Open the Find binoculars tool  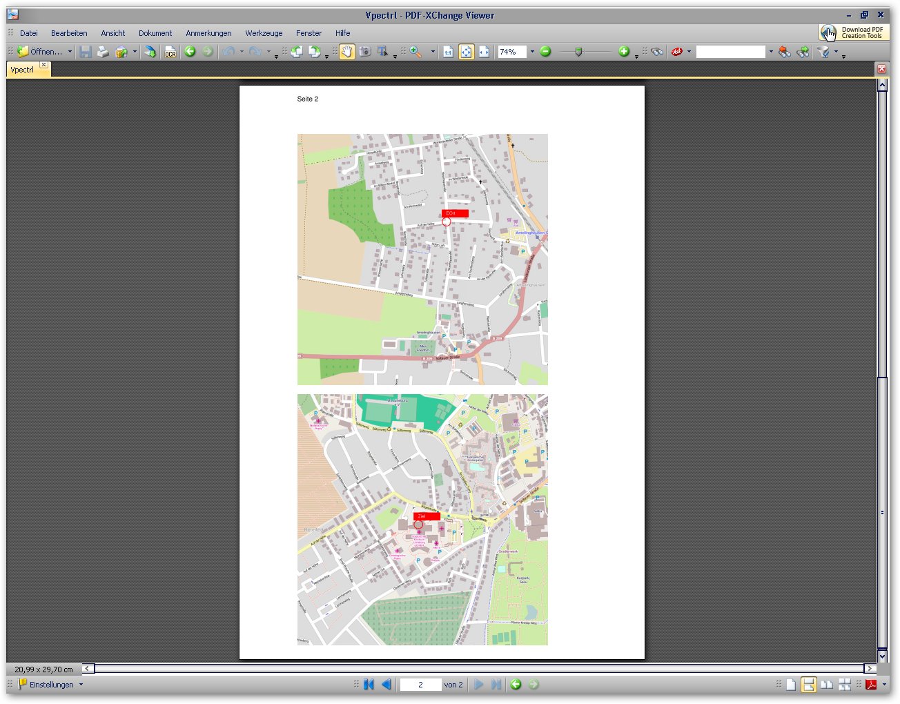point(656,52)
